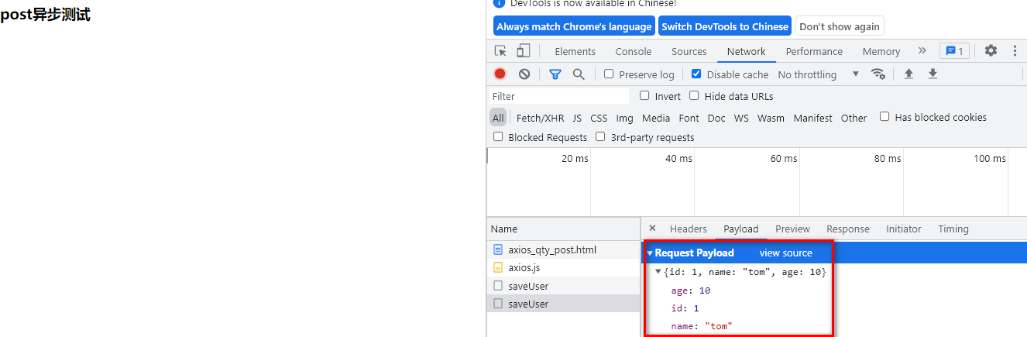Viewport: 1027px width, 337px height.
Task: Open the Memory tab
Action: point(881,51)
